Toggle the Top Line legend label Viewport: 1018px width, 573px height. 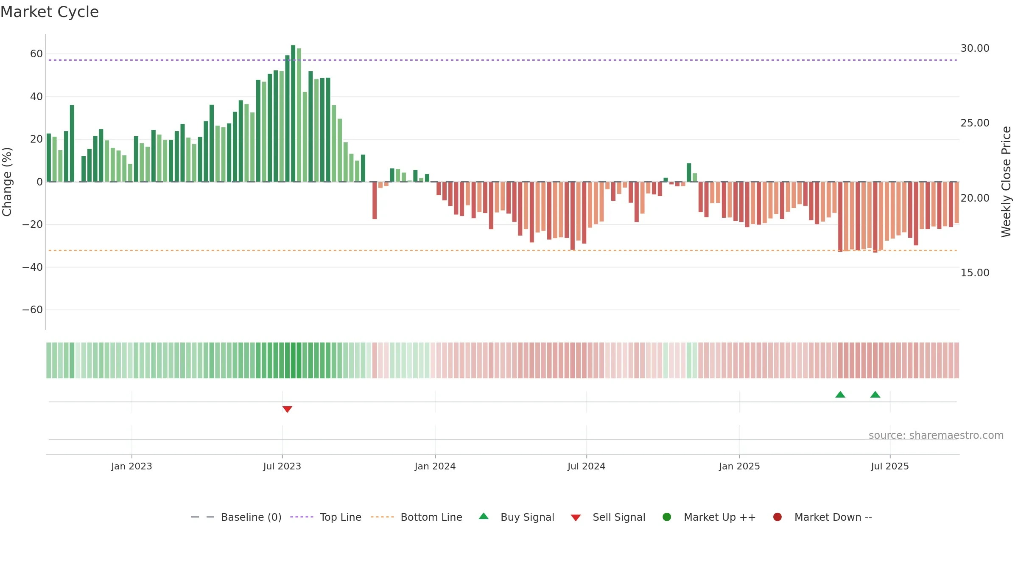click(341, 517)
